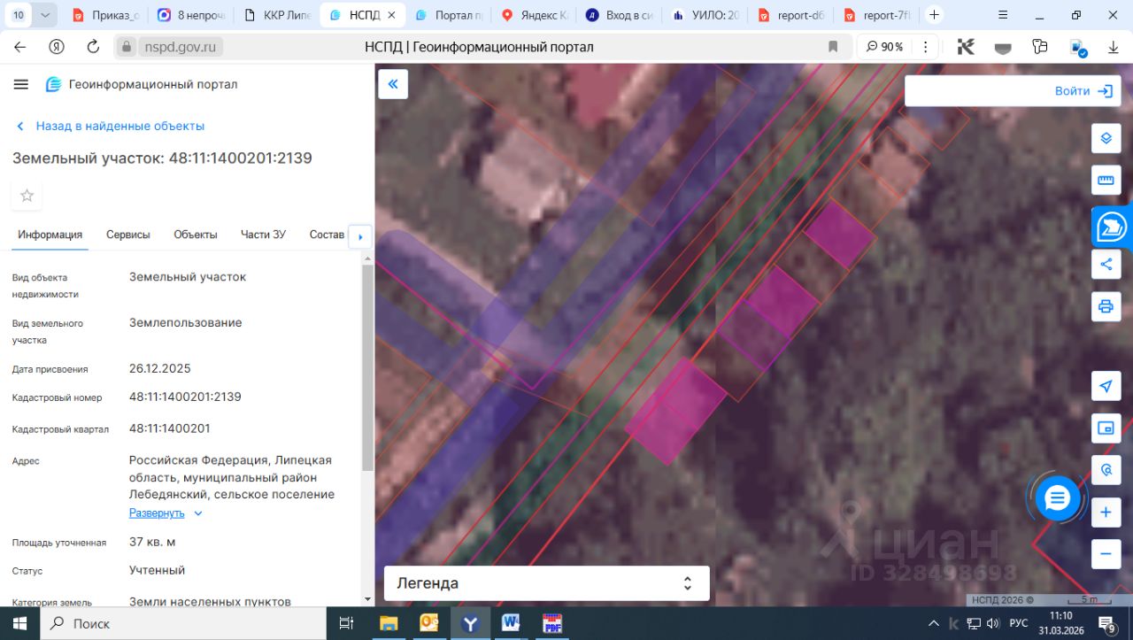Image resolution: width=1133 pixels, height=640 pixels.
Task: Select the ruler measurement tool
Action: click(x=1106, y=180)
